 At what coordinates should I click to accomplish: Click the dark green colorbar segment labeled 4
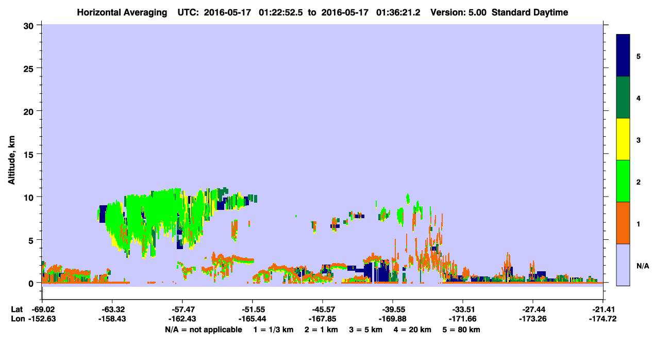tap(623, 97)
